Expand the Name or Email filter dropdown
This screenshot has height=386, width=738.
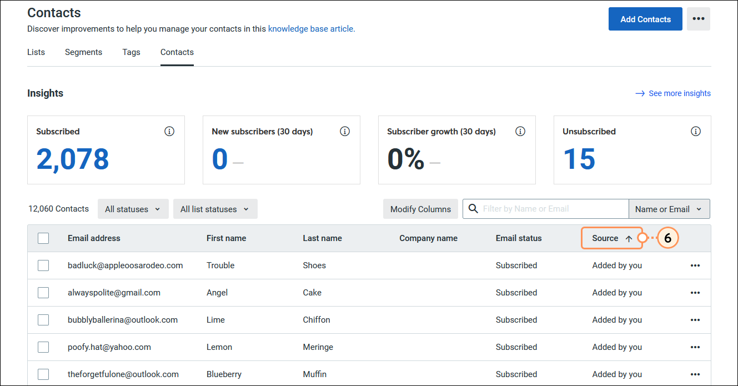coord(669,209)
